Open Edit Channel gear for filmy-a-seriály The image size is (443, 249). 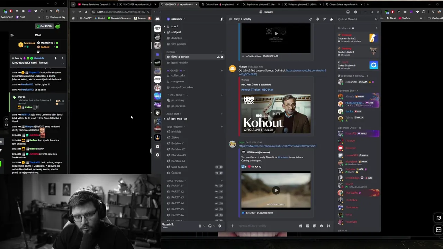click(222, 57)
